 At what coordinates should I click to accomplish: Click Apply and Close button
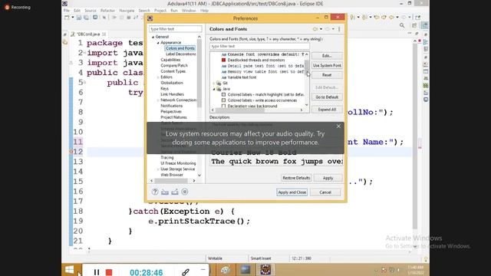292,192
